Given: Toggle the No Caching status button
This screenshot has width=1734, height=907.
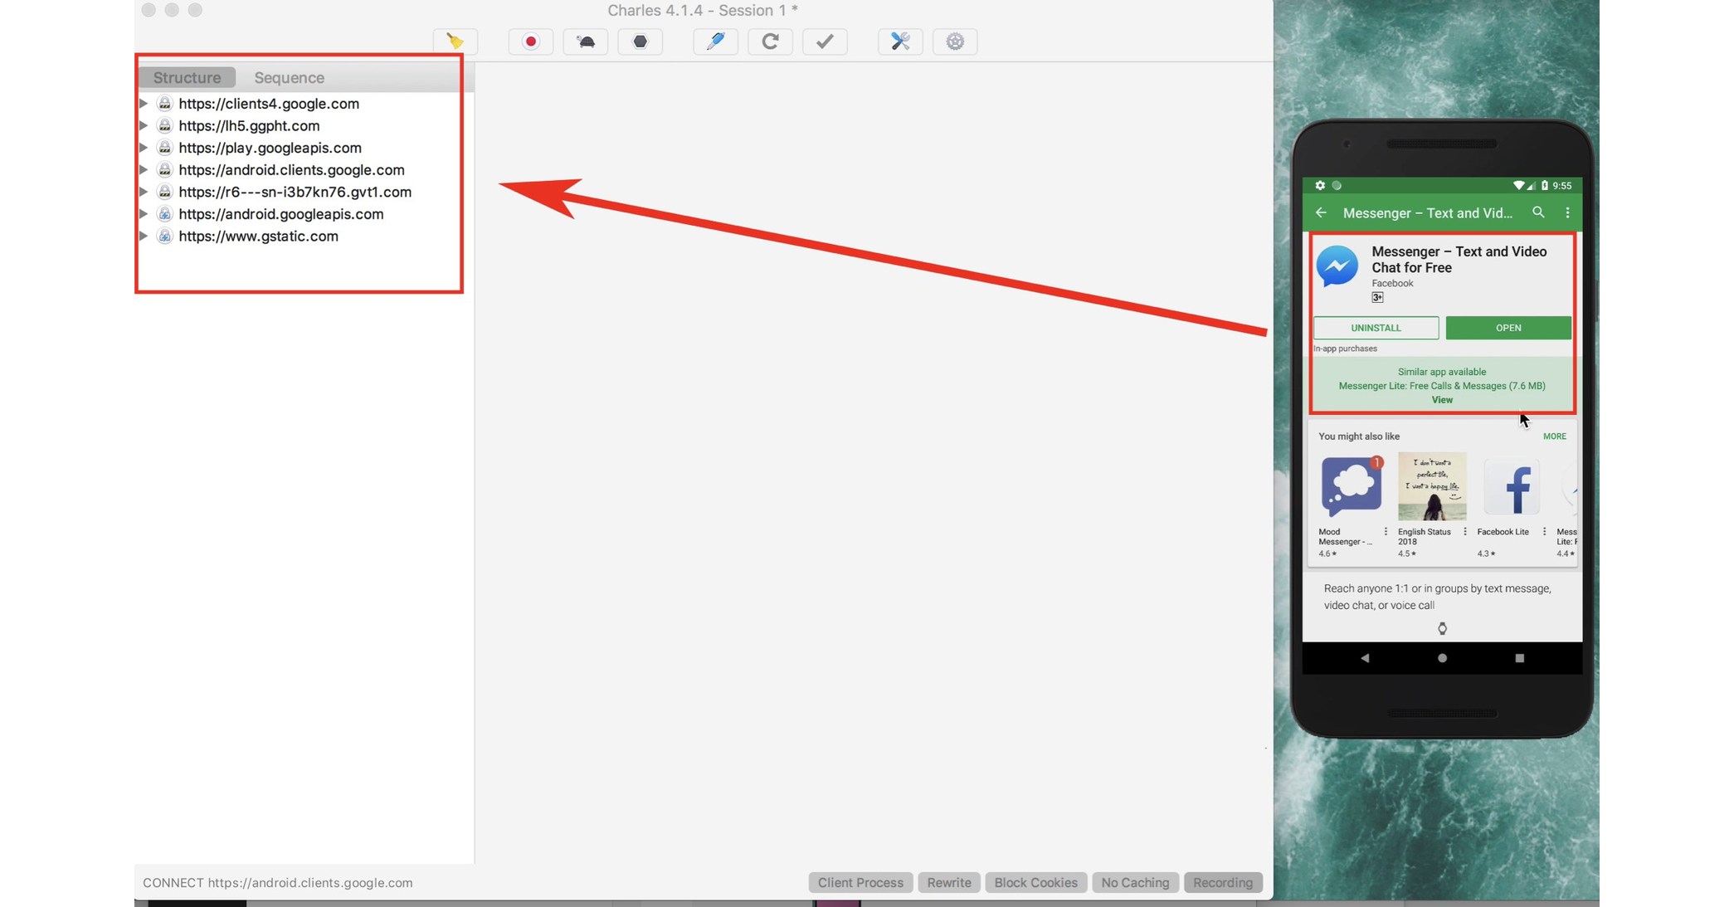Looking at the screenshot, I should [x=1135, y=882].
